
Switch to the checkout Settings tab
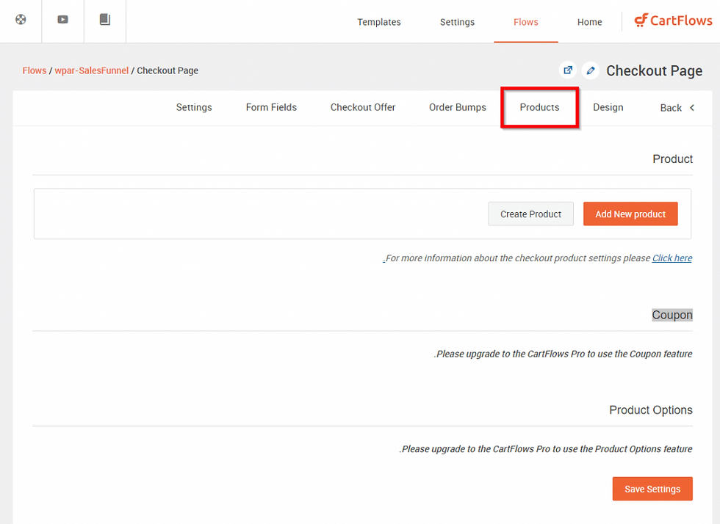point(194,107)
